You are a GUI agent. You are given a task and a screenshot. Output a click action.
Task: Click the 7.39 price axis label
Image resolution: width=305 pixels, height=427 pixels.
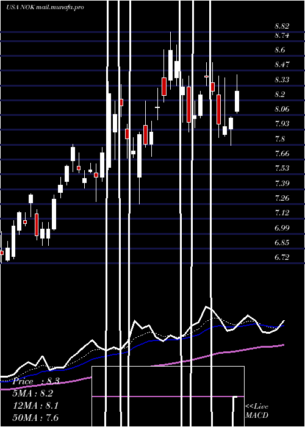tap(282, 183)
